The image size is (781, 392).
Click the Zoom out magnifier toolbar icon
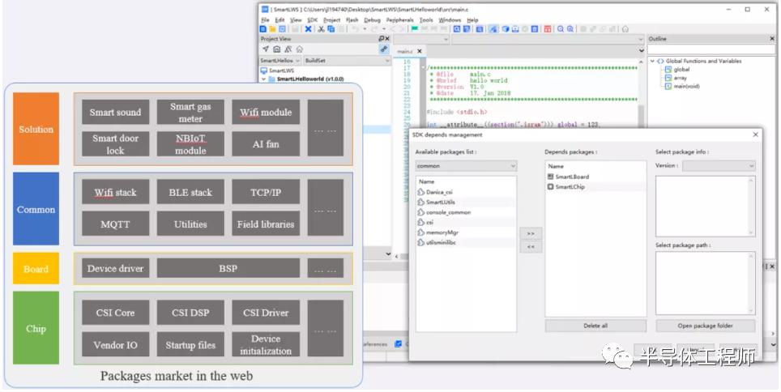pos(570,29)
